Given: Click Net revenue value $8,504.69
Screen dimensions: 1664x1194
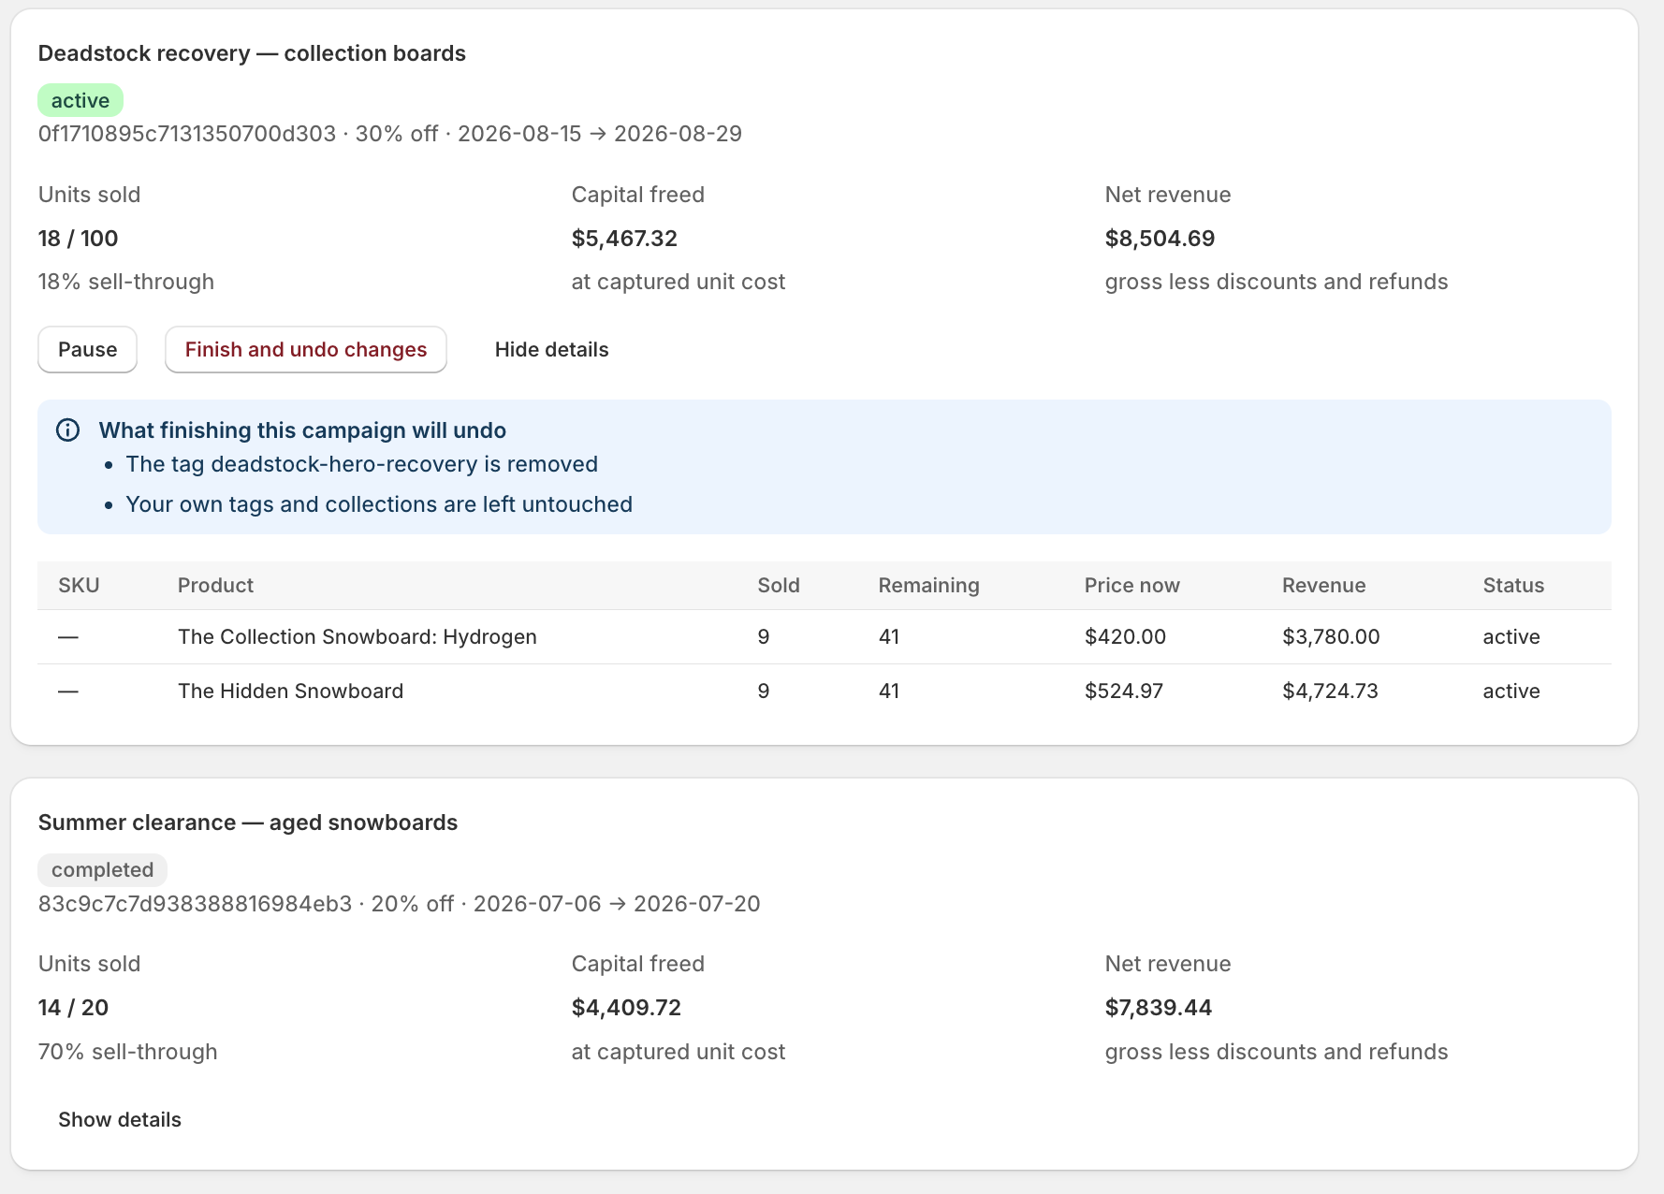Looking at the screenshot, I should click(x=1160, y=239).
